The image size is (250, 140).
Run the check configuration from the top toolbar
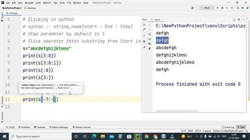pyautogui.click(x=218, y=8)
